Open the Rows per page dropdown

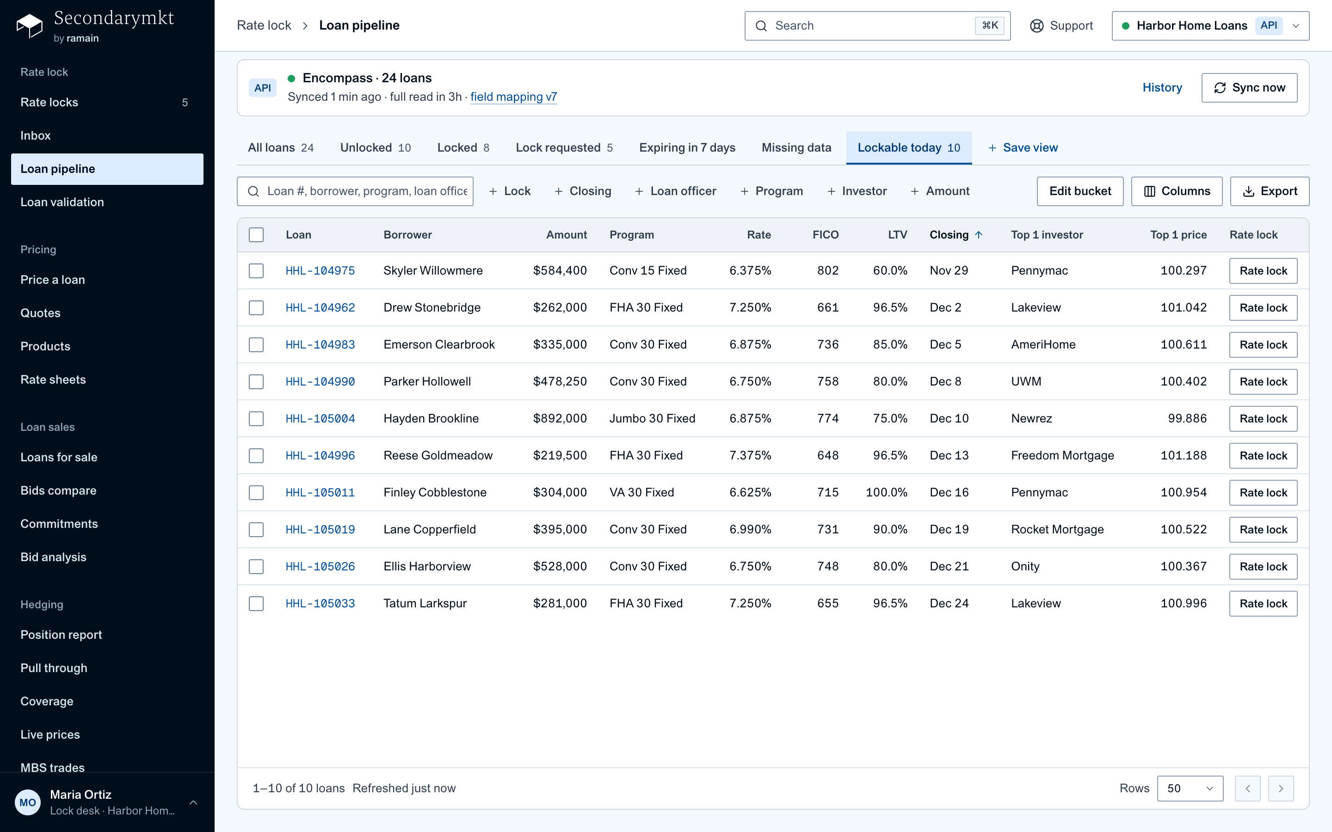click(1190, 789)
